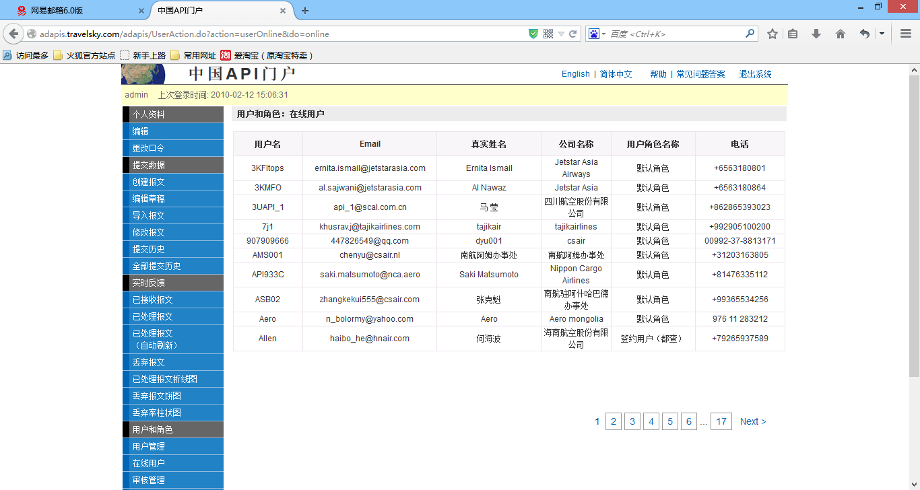Select 编辑草稿 in the sidebar
Viewport: 920px width, 490px height.
pos(173,199)
